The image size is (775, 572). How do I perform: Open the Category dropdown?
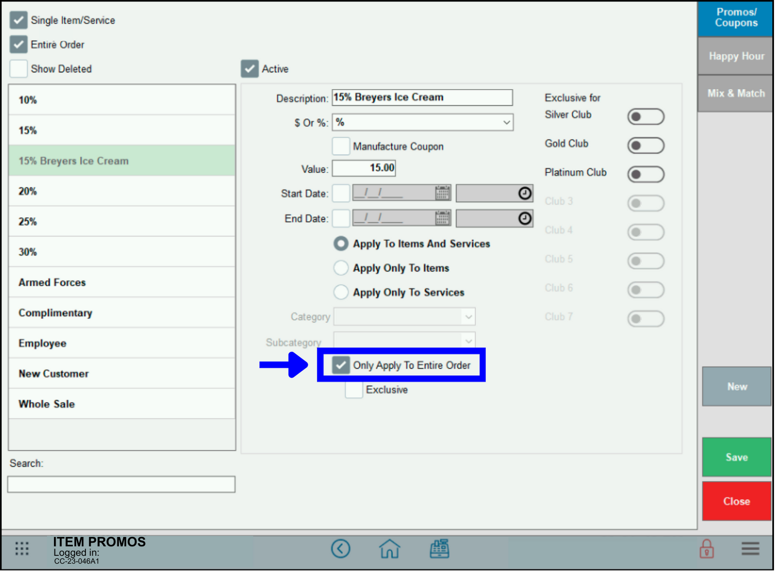[x=404, y=316]
